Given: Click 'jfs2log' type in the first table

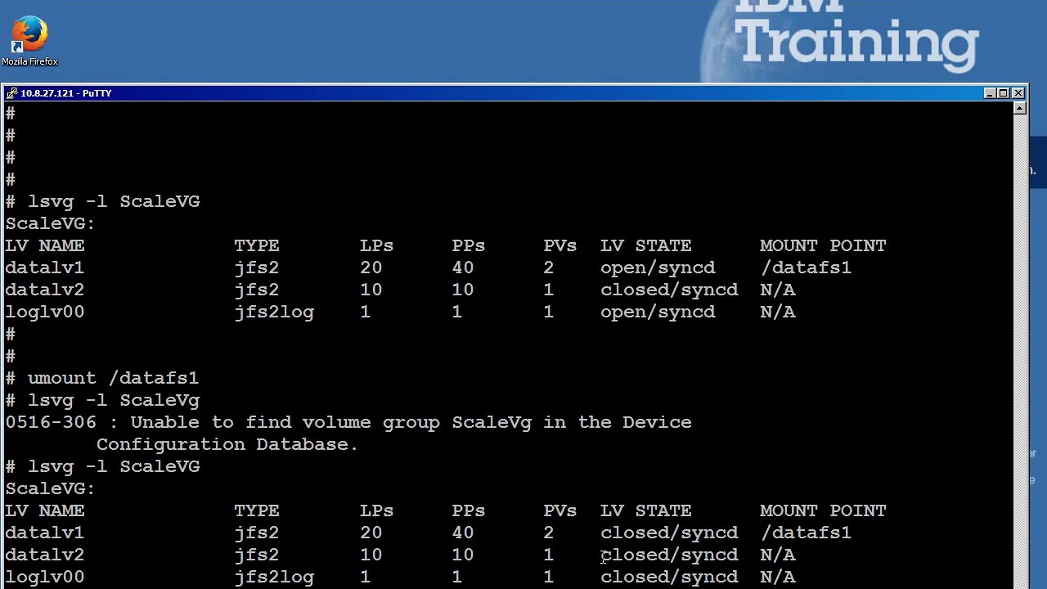Looking at the screenshot, I should point(274,312).
